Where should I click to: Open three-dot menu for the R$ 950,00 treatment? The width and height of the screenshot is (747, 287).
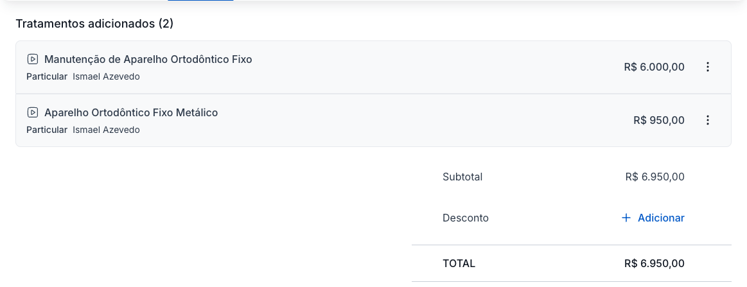pyautogui.click(x=708, y=120)
